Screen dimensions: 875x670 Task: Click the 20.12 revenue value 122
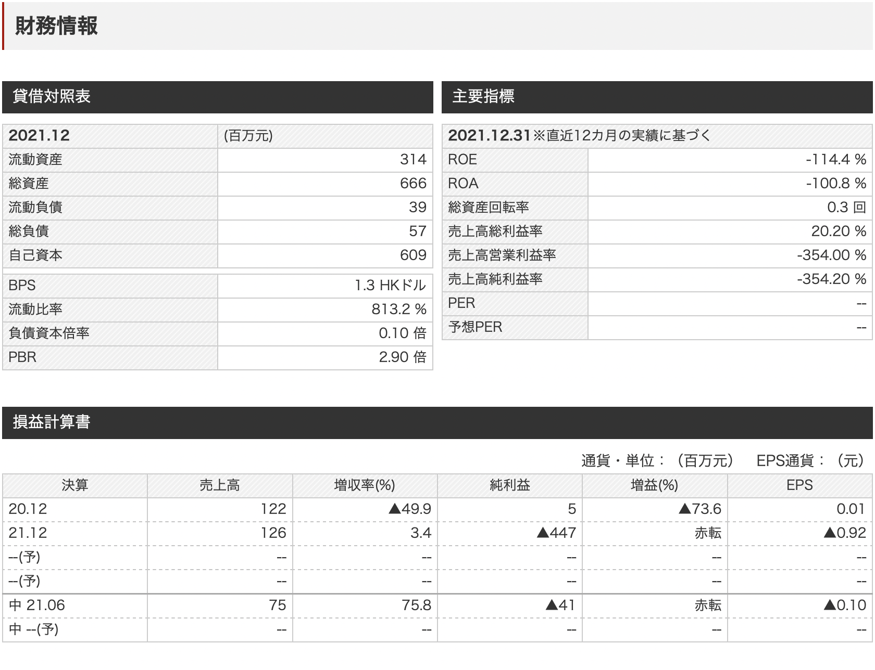click(x=273, y=509)
